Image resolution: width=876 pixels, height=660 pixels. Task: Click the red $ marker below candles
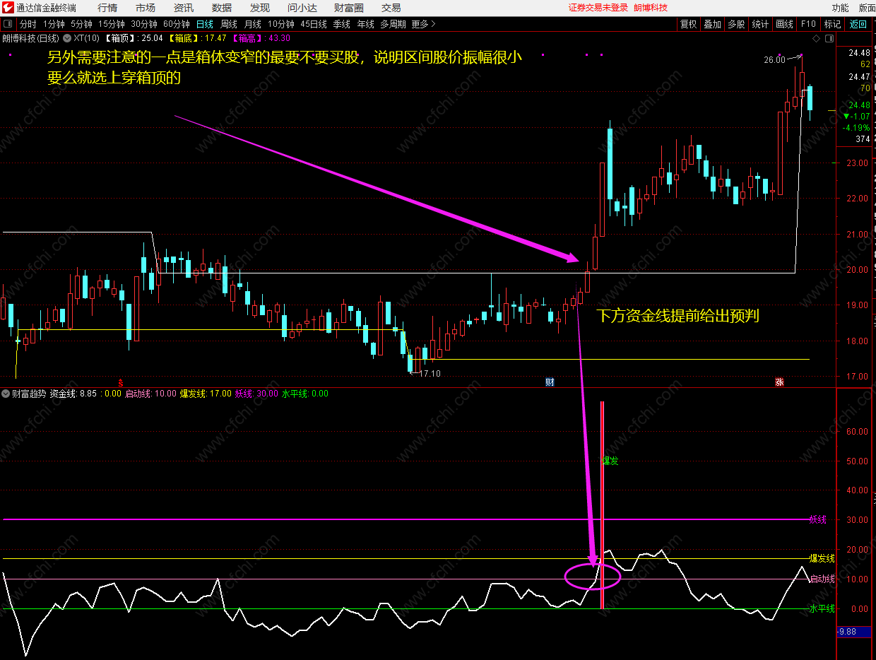pyautogui.click(x=120, y=382)
